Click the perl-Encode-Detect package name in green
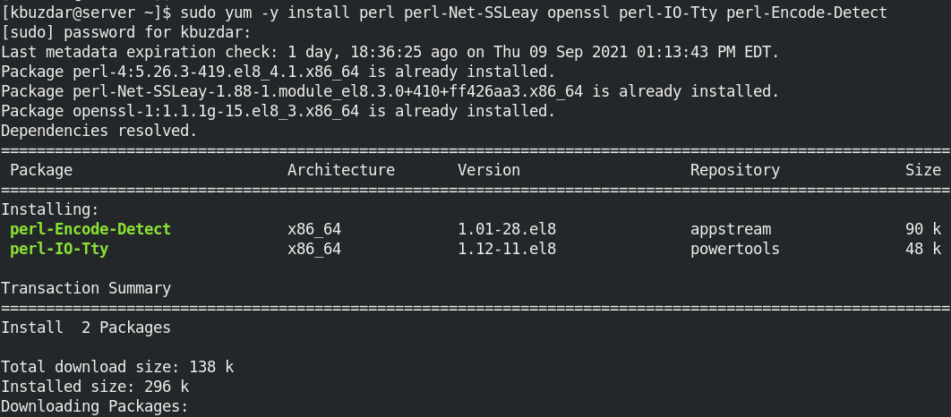 click(x=90, y=229)
